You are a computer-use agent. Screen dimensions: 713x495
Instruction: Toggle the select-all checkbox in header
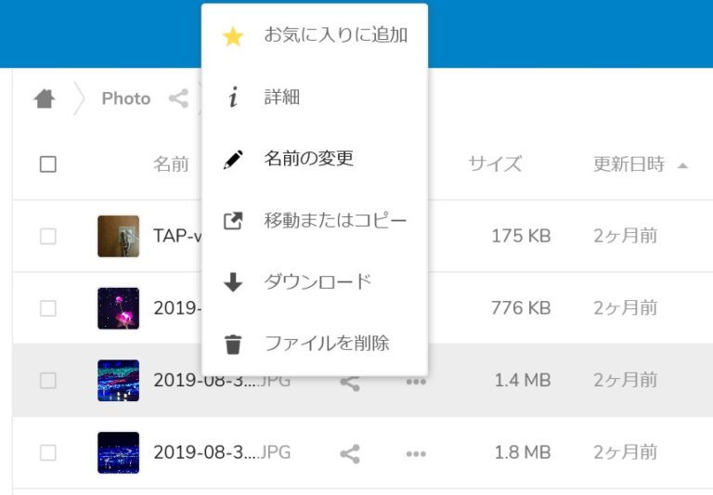pyautogui.click(x=48, y=164)
